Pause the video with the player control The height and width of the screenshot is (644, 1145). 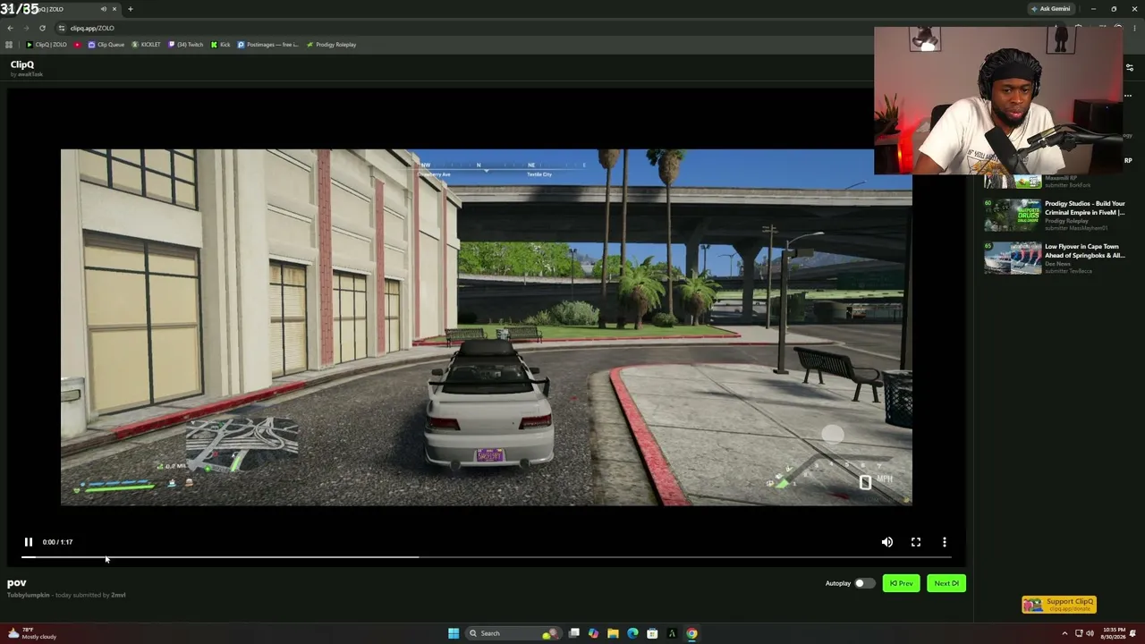click(29, 542)
